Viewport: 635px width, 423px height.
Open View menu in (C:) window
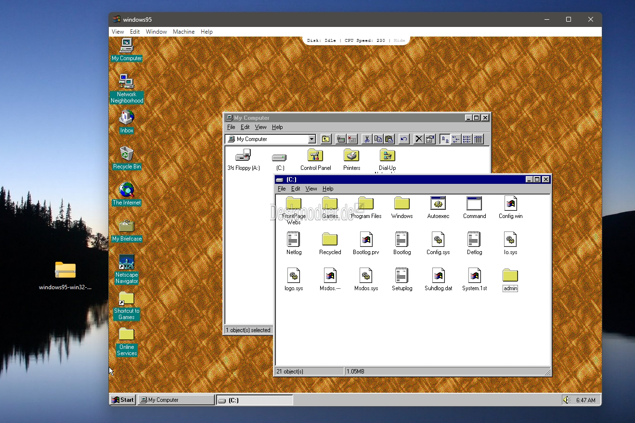coord(311,189)
